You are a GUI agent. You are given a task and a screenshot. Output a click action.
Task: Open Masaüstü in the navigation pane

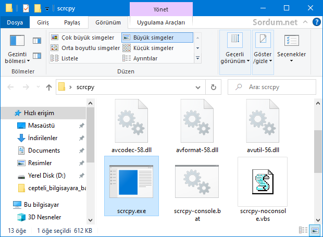(41, 126)
